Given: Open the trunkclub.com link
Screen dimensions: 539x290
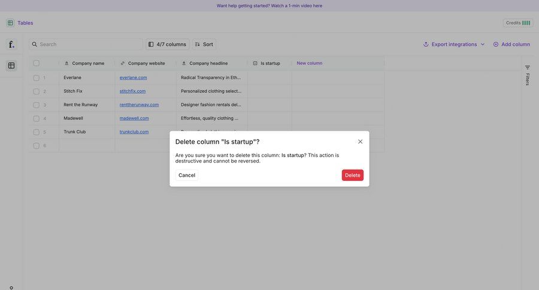Looking at the screenshot, I should click(134, 132).
